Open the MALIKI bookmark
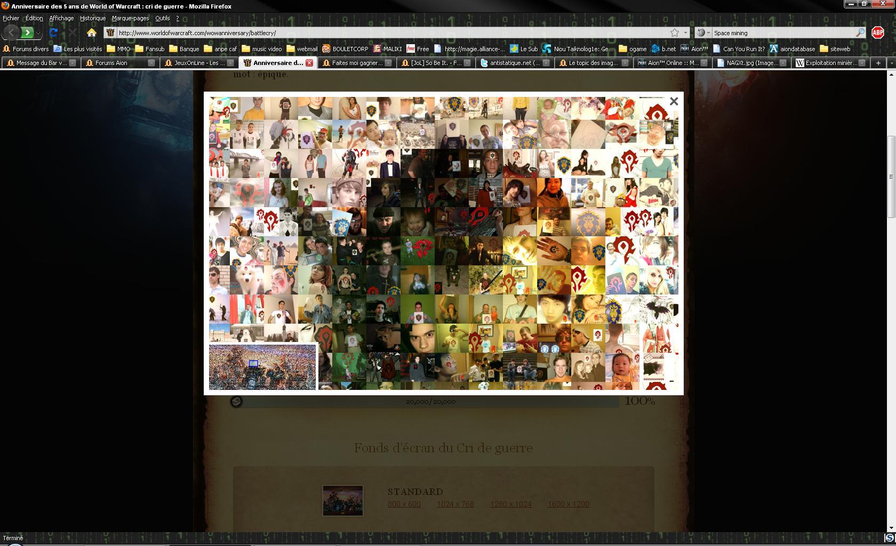Screen dimensions: 896x546 (388, 49)
